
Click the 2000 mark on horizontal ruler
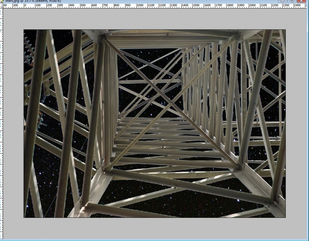[252, 6]
